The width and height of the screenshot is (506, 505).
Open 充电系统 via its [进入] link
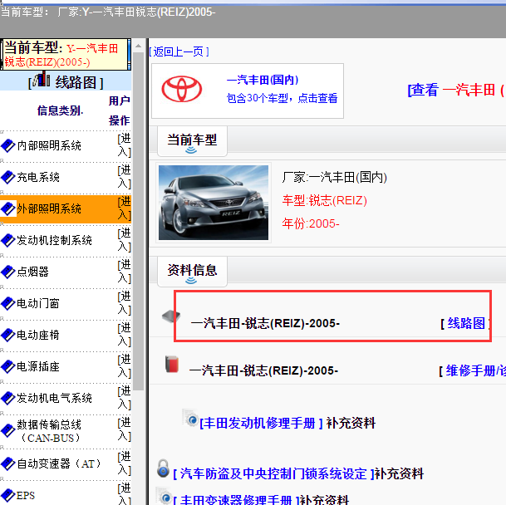coord(125,177)
